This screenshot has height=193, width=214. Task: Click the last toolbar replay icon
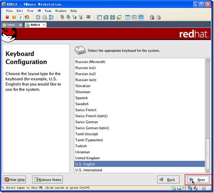point(159,17)
